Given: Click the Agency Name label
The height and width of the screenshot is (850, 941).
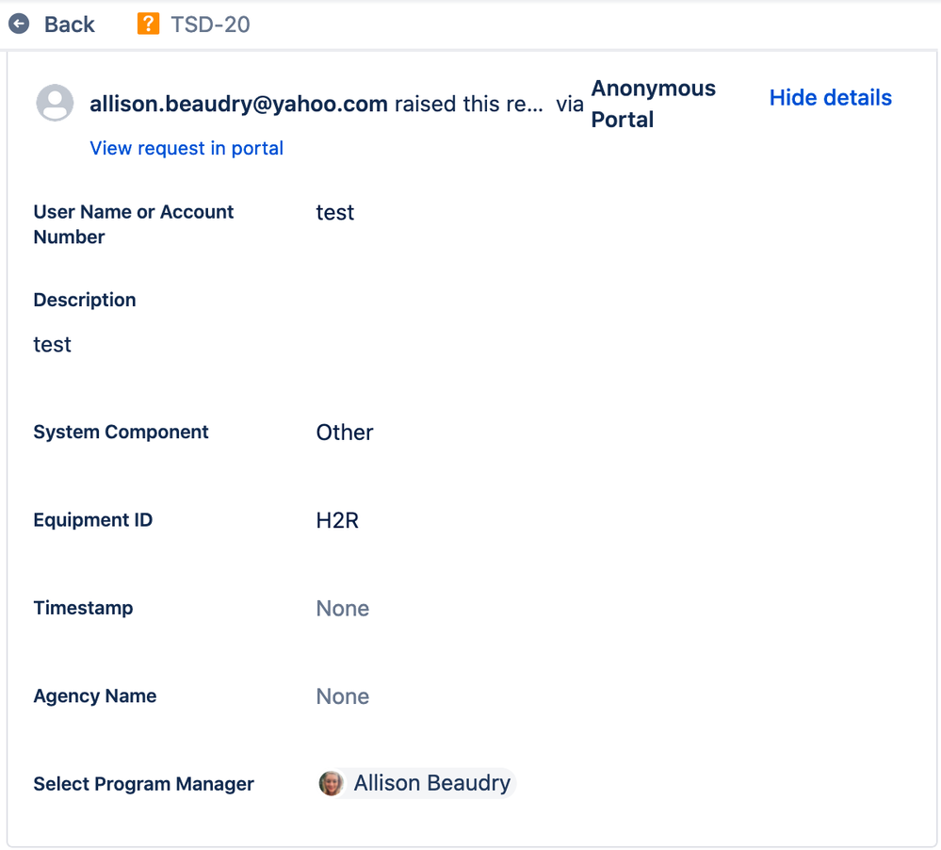Looking at the screenshot, I should [95, 695].
